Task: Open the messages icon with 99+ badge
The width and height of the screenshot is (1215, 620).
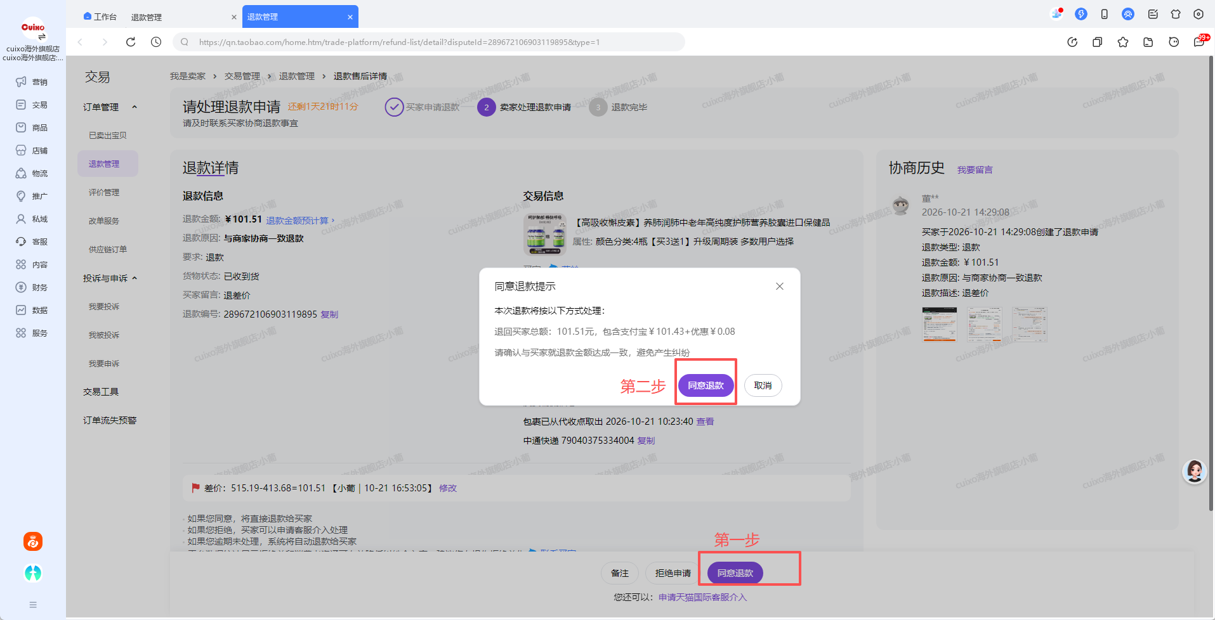Action: tap(1199, 42)
